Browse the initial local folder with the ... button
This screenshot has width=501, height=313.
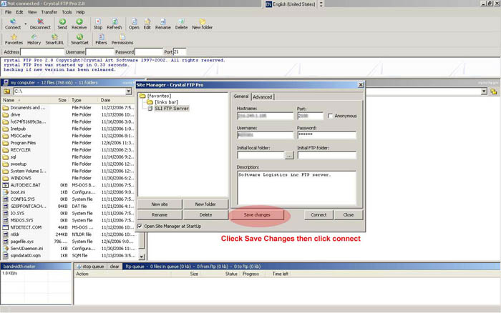pyautogui.click(x=289, y=156)
